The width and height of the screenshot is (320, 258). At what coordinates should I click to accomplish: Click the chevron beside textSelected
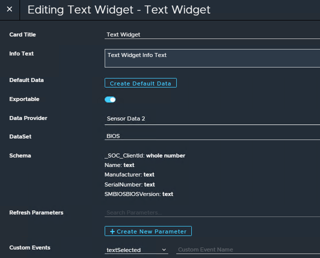(x=164, y=250)
